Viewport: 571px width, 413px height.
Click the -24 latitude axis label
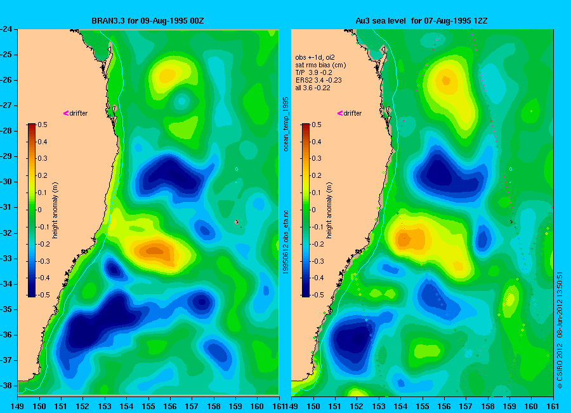(x=6, y=29)
